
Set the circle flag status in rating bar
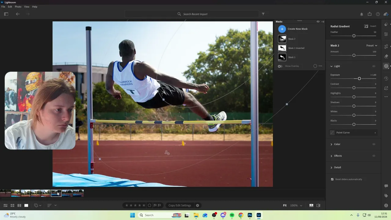coord(149,205)
